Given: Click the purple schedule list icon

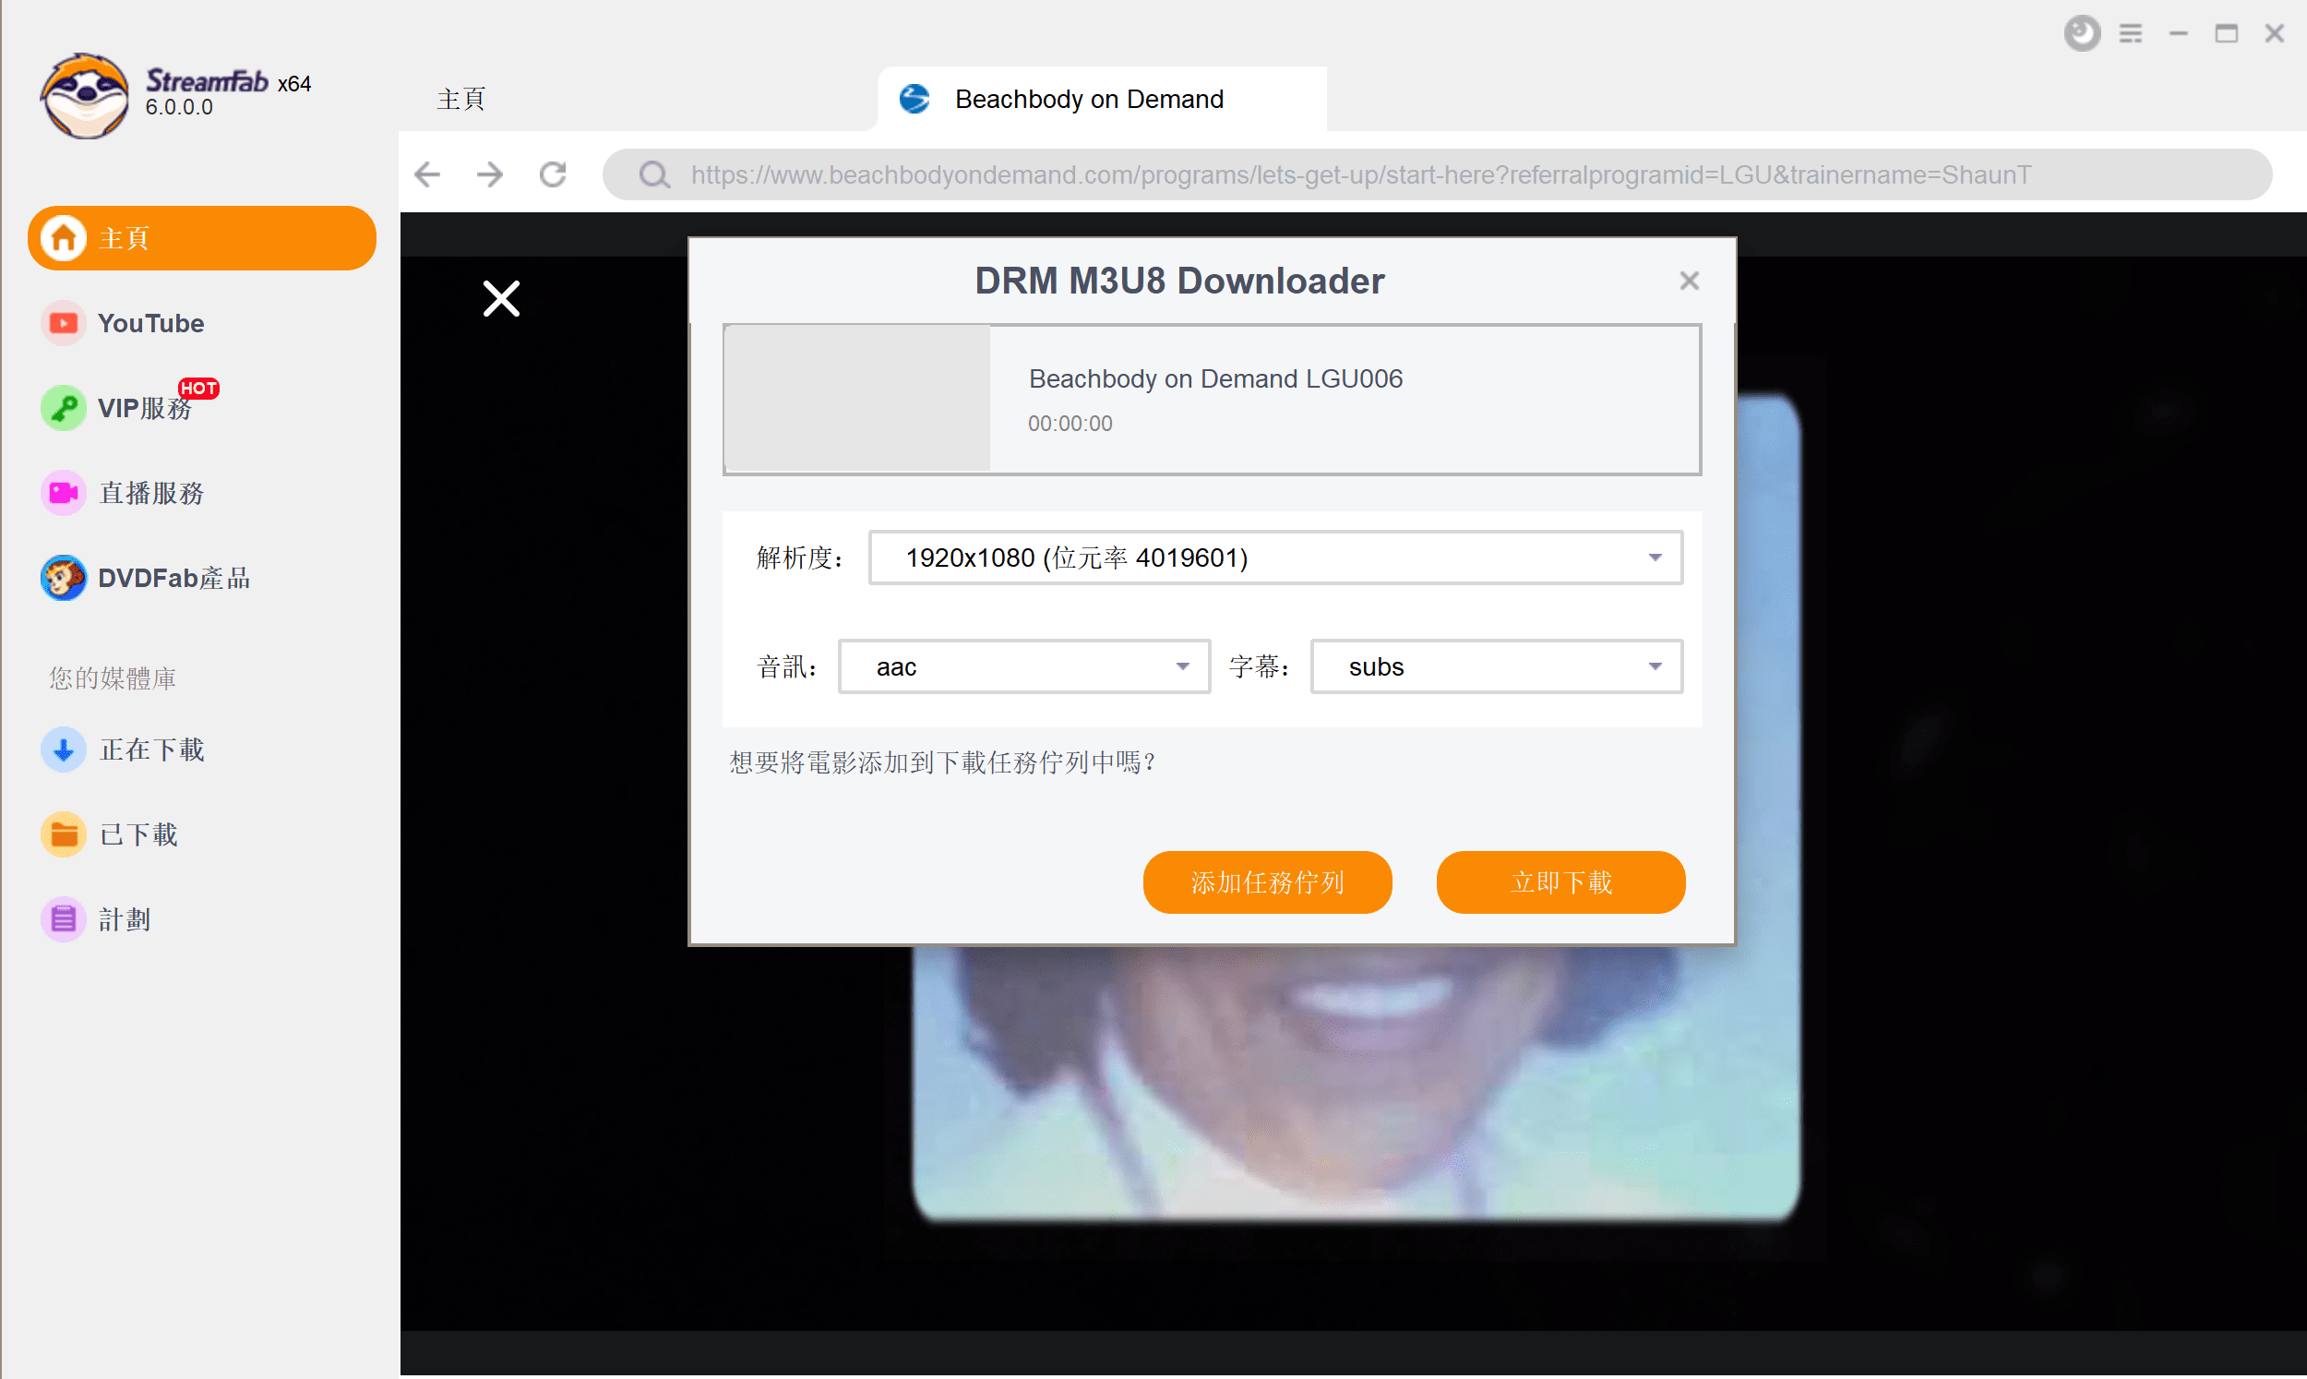Looking at the screenshot, I should (x=63, y=920).
